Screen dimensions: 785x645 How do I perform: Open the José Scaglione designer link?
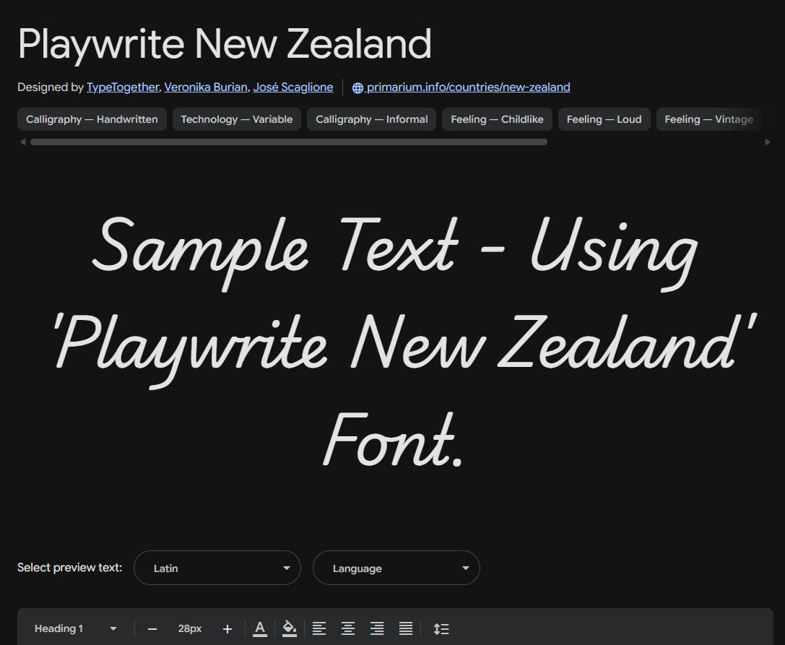click(293, 87)
